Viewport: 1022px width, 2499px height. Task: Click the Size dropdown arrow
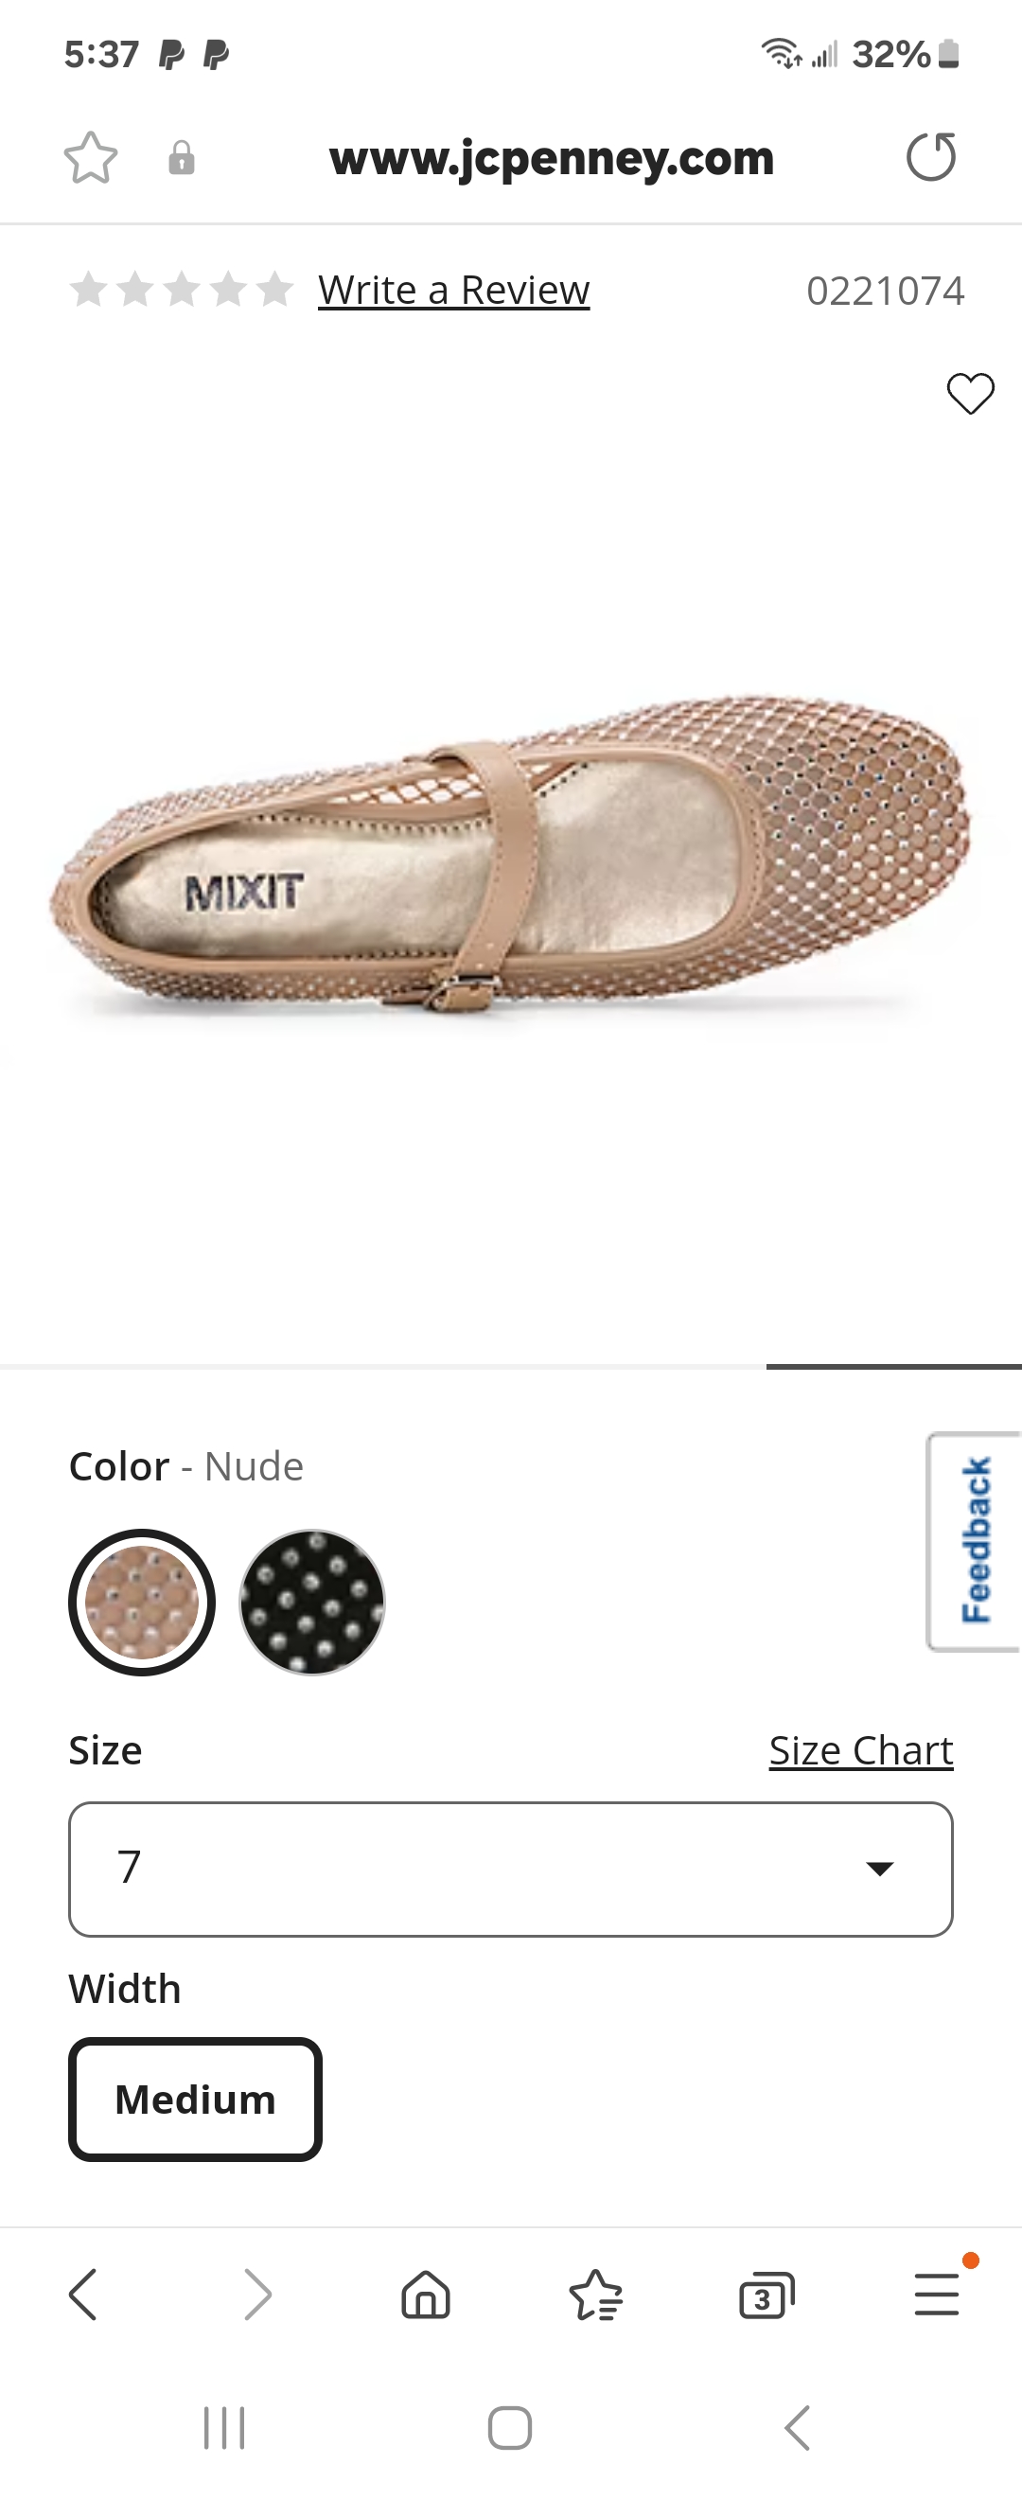(879, 1869)
